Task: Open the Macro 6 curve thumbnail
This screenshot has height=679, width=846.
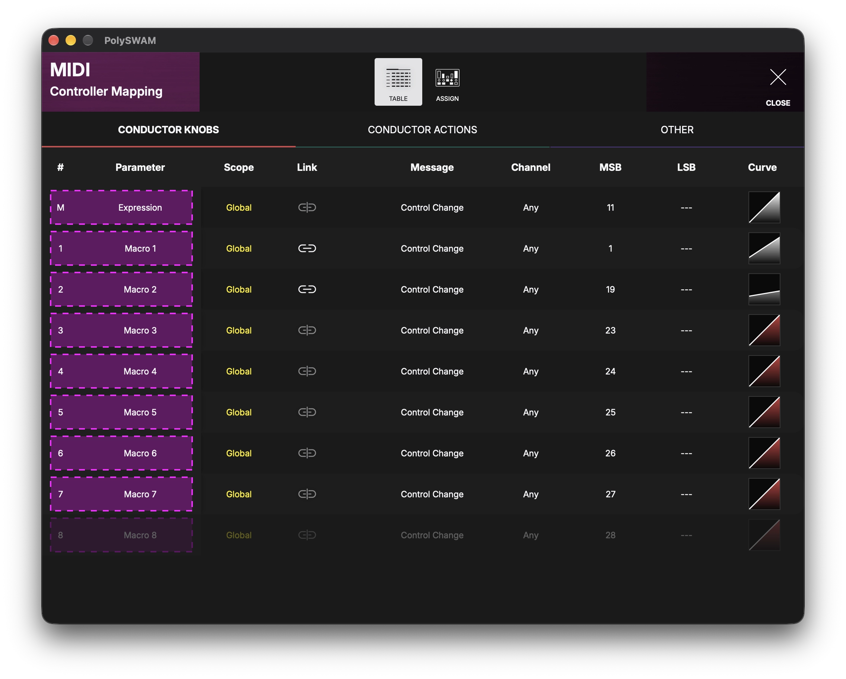Action: [764, 453]
